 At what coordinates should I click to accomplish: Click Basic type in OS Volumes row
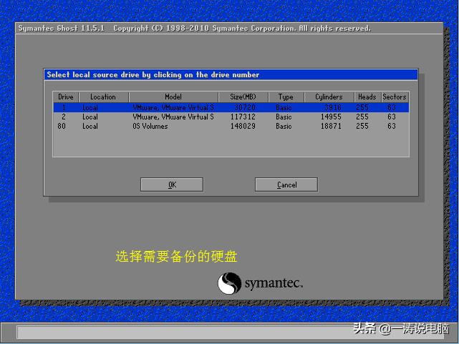pos(284,126)
